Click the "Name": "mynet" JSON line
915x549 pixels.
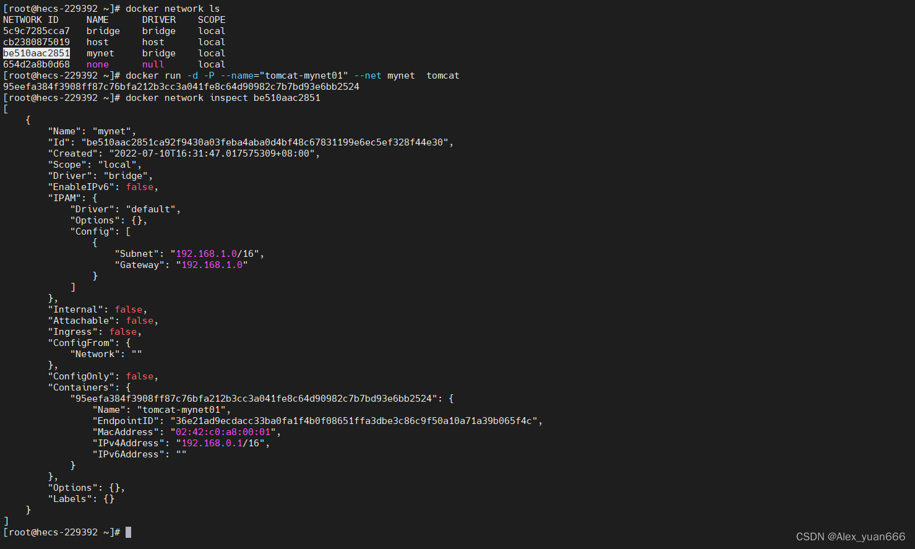point(92,131)
